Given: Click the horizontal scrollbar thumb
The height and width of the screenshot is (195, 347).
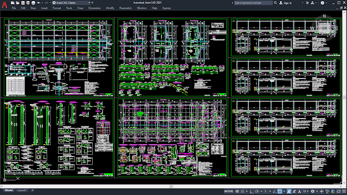Looking at the screenshot, I should coord(171,186).
